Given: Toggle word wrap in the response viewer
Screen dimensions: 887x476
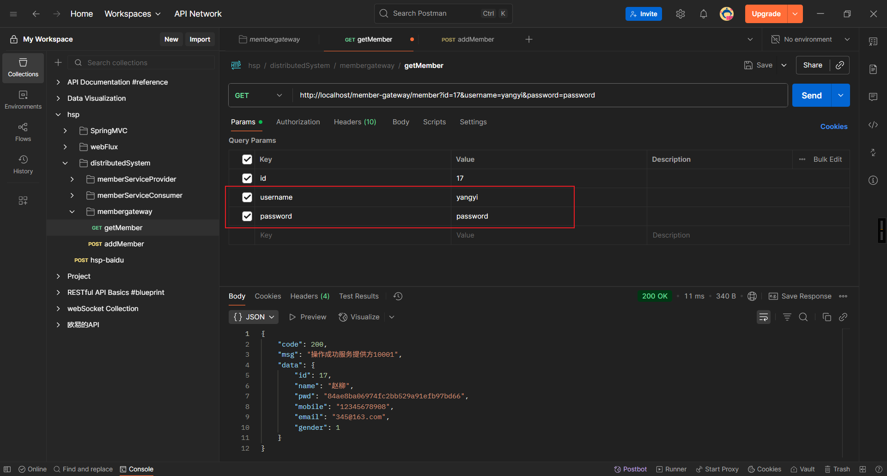Looking at the screenshot, I should click(763, 317).
